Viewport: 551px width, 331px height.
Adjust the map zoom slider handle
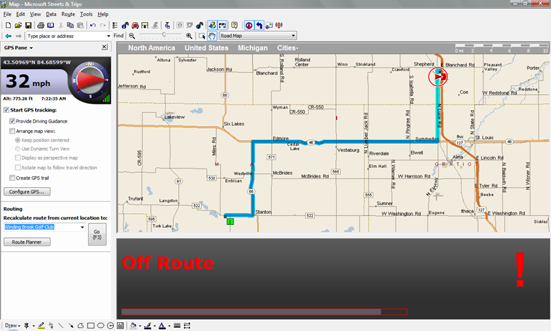[164, 34]
